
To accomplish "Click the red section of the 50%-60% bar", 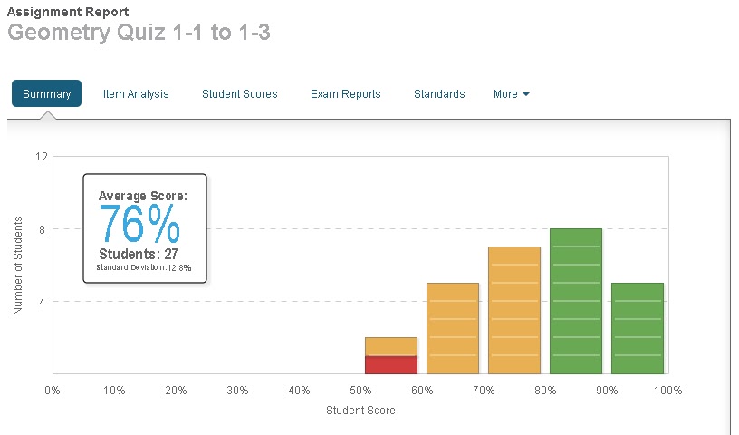I will coord(391,364).
